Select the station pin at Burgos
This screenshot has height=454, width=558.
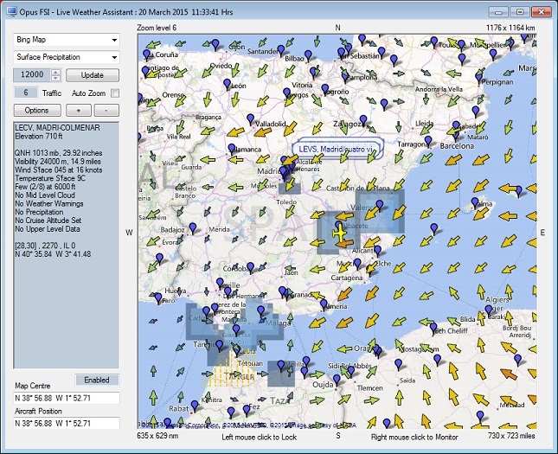coord(287,93)
